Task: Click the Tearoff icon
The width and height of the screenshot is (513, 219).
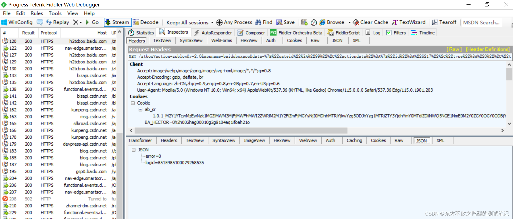Action: coord(435,22)
